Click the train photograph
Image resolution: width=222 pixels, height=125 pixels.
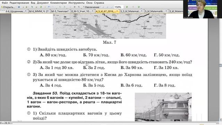click(x=163, y=107)
